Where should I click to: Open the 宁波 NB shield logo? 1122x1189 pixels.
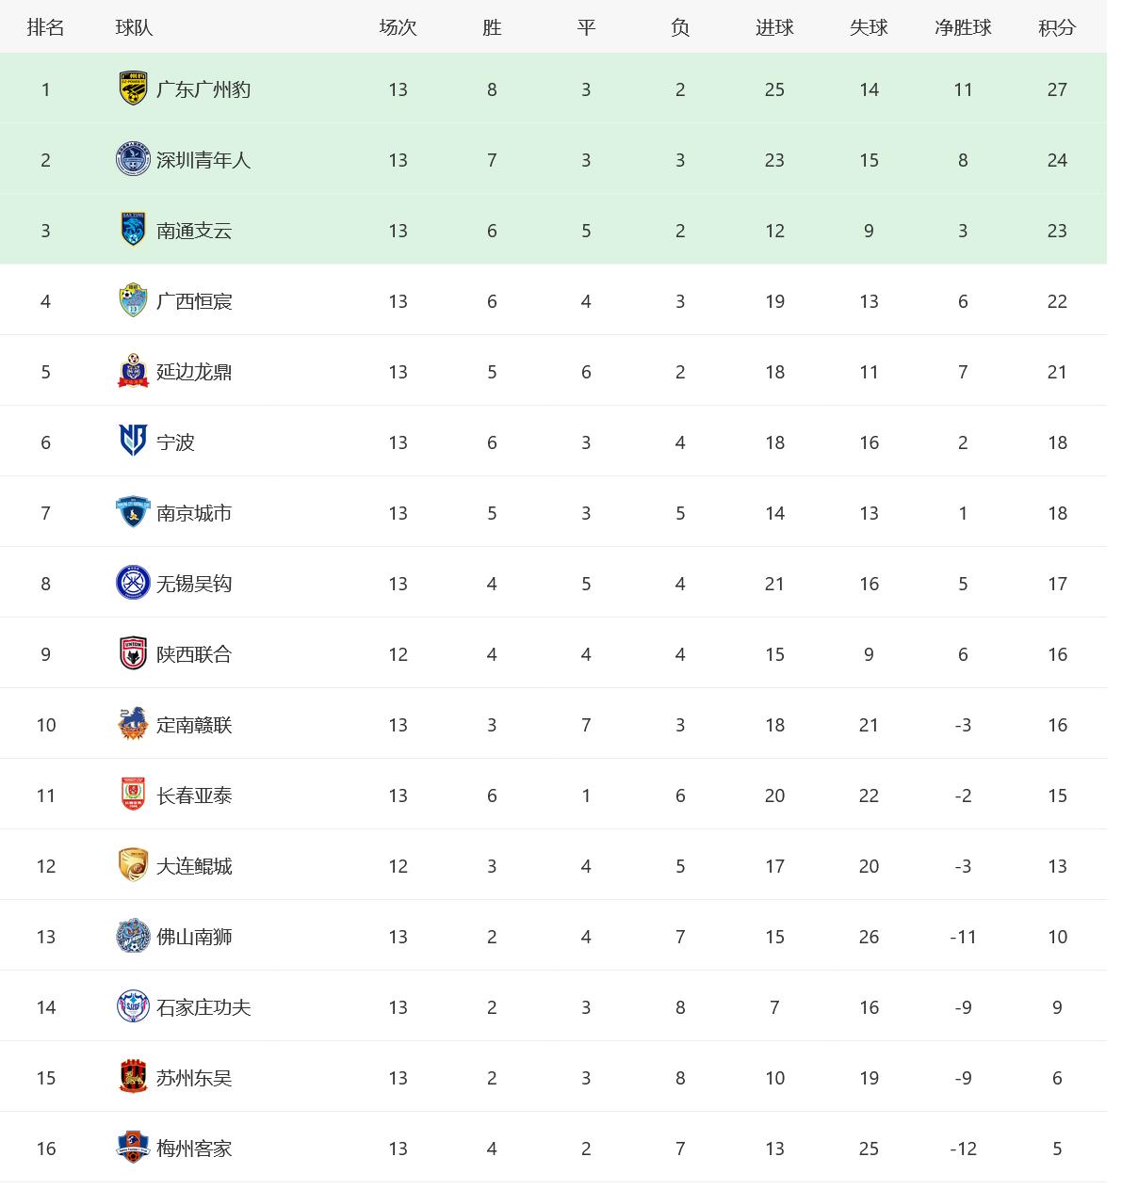point(133,442)
